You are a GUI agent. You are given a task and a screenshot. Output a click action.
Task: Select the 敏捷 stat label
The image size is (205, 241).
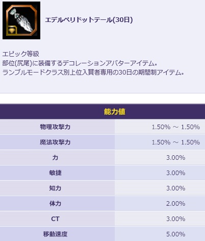point(55,173)
